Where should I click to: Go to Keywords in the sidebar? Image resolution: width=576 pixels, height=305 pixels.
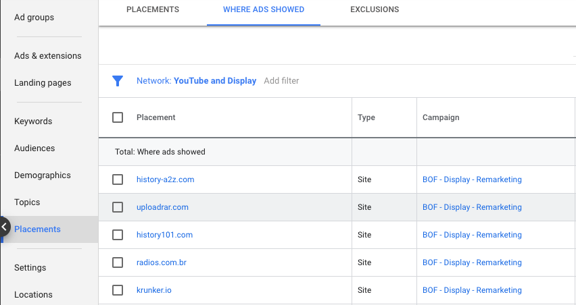33,121
